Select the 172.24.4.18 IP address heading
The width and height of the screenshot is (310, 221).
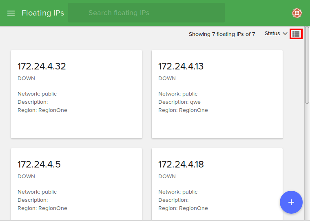(181, 164)
